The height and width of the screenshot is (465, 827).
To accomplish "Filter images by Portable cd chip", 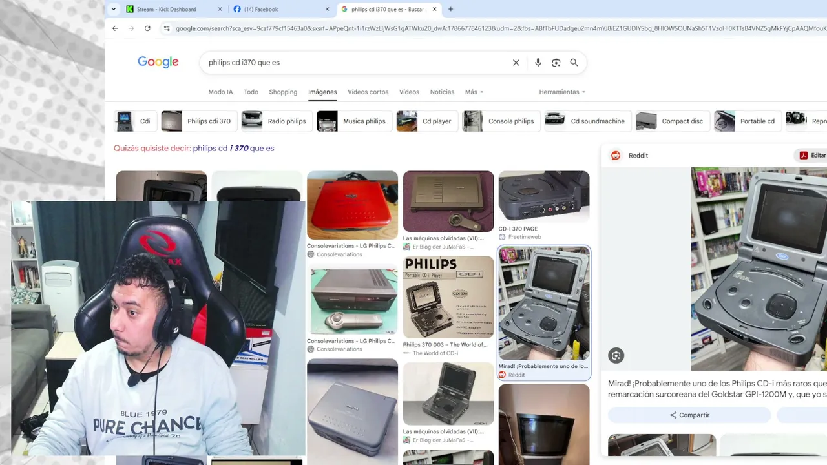I will coord(748,121).
